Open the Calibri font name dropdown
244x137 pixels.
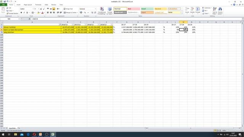tap(33, 9)
